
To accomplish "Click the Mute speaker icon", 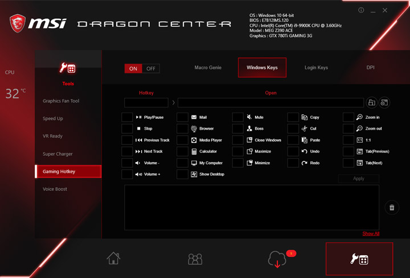I will 249,117.
